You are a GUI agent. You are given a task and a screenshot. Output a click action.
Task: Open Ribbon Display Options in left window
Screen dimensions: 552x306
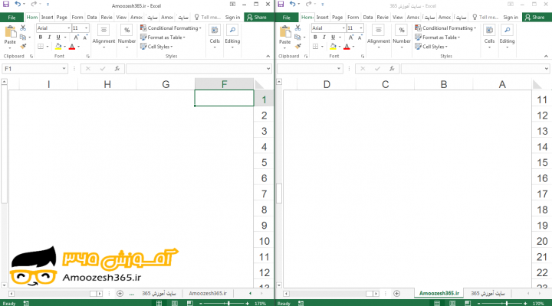pos(232,5)
